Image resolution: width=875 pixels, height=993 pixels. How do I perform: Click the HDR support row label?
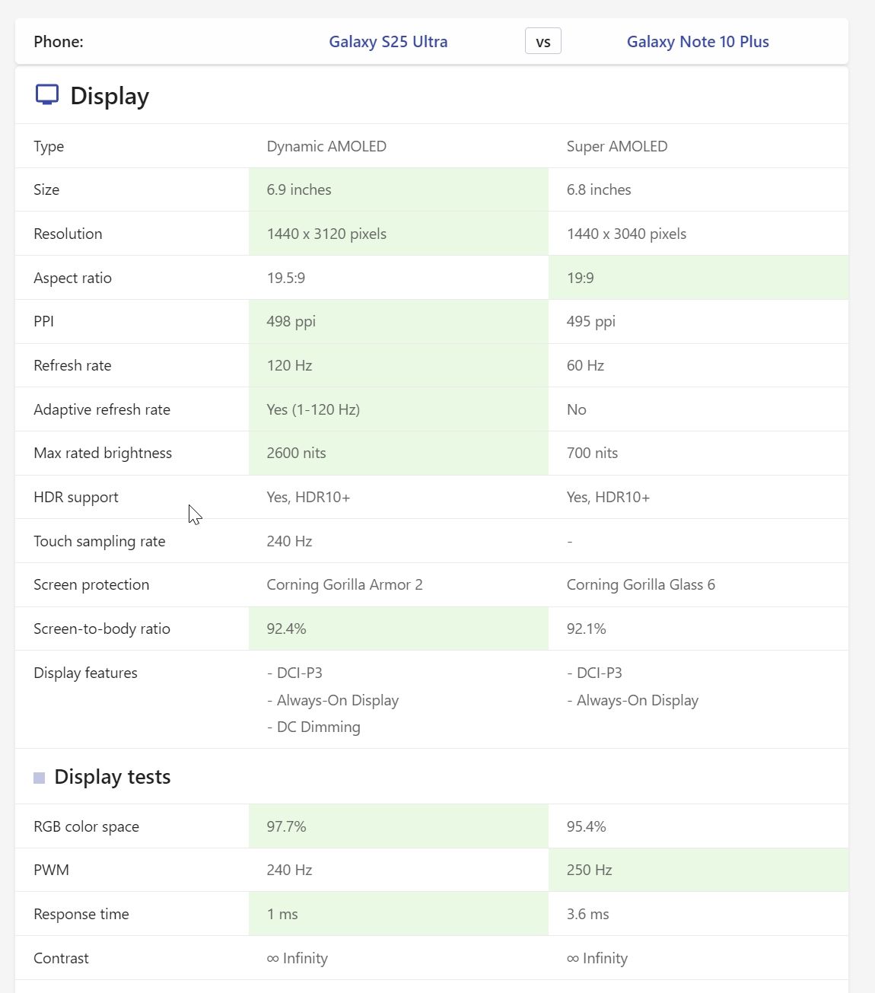[76, 497]
